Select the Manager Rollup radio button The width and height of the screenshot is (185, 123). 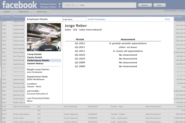point(59,6)
